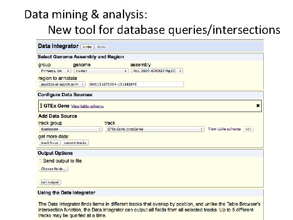Open the position or search term dropdown
The height and width of the screenshot is (220, 293).
tap(62, 84)
